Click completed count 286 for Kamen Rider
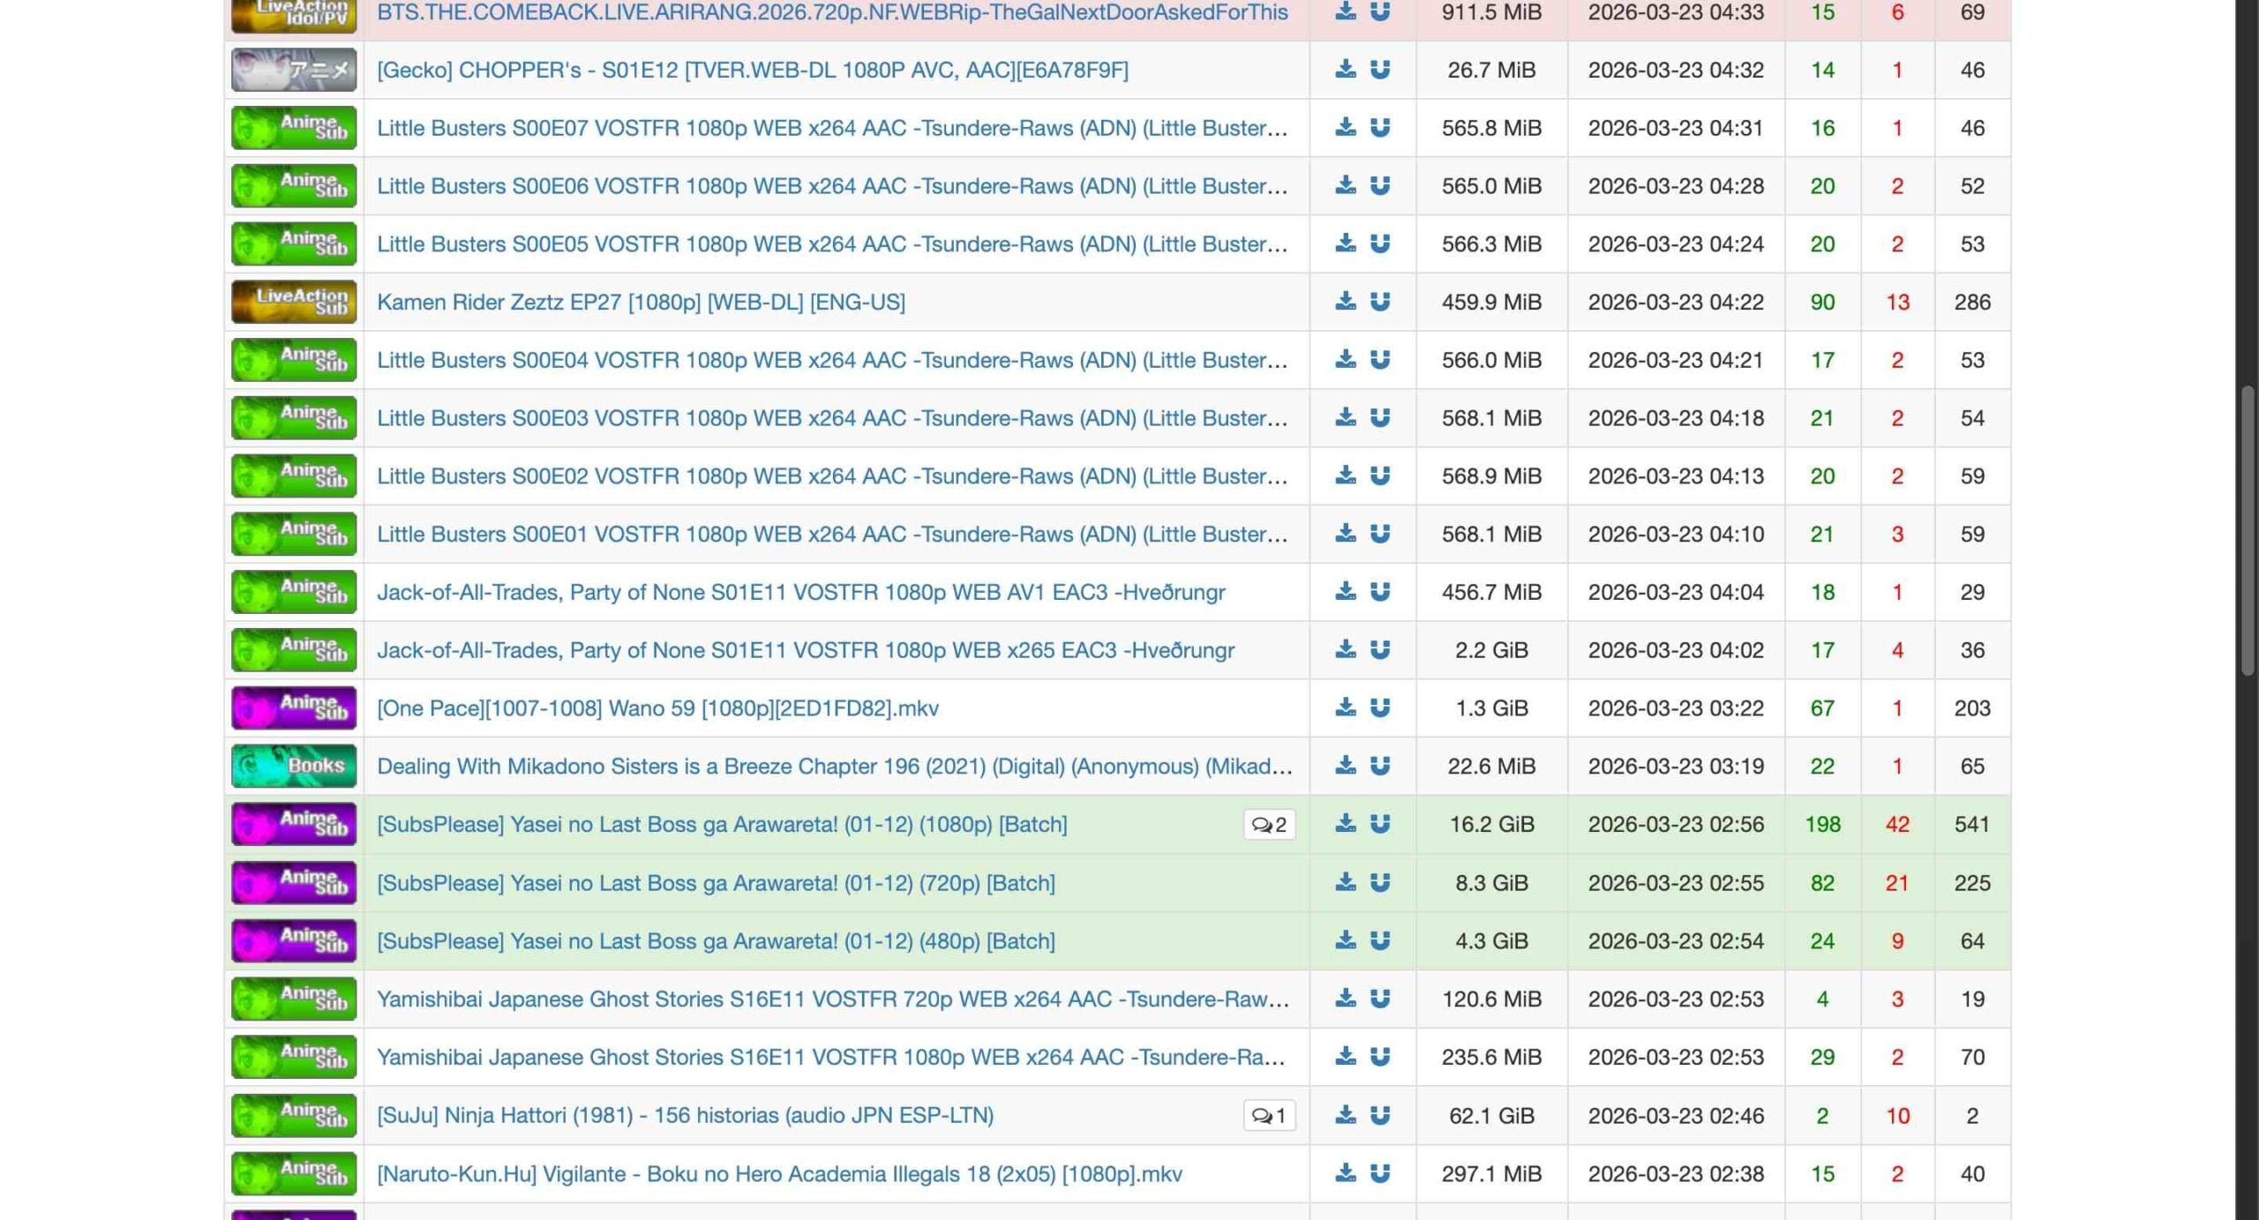Image resolution: width=2259 pixels, height=1220 pixels. (x=1972, y=302)
